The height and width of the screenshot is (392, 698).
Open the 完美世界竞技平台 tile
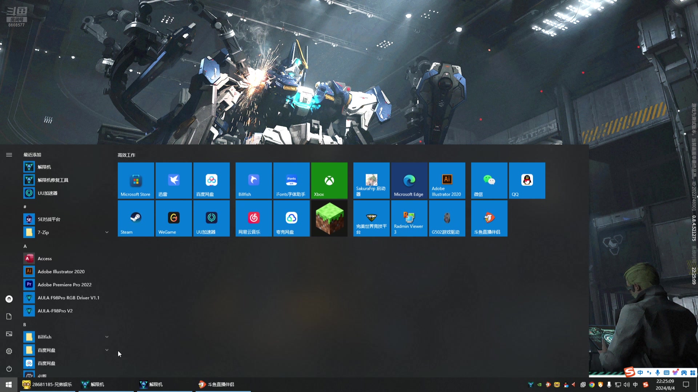(371, 218)
